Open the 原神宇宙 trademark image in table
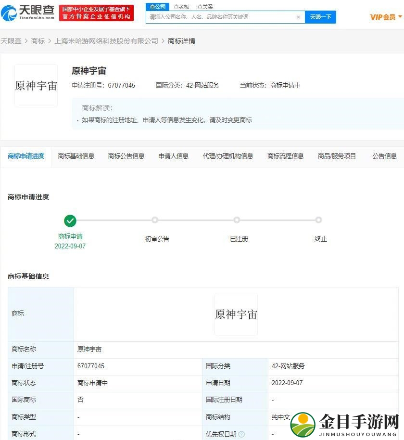 click(x=236, y=314)
